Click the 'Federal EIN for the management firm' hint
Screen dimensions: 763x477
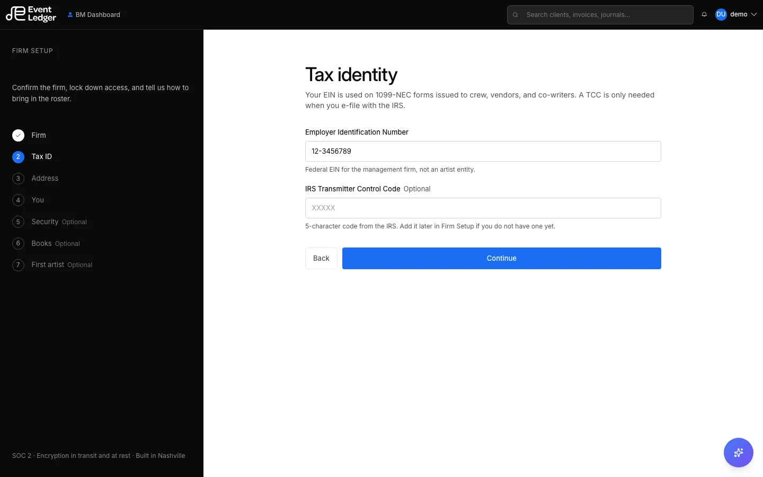pyautogui.click(x=390, y=170)
